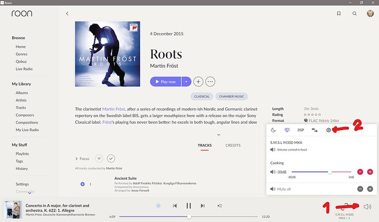Screen dimensions: 379x222
Task: Click the playback progress seek bar
Action: click(188, 217)
